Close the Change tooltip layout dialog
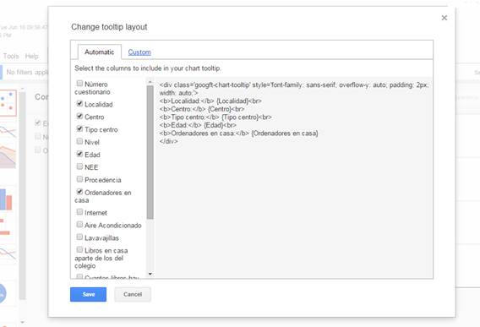The image size is (480, 327). coord(445,18)
